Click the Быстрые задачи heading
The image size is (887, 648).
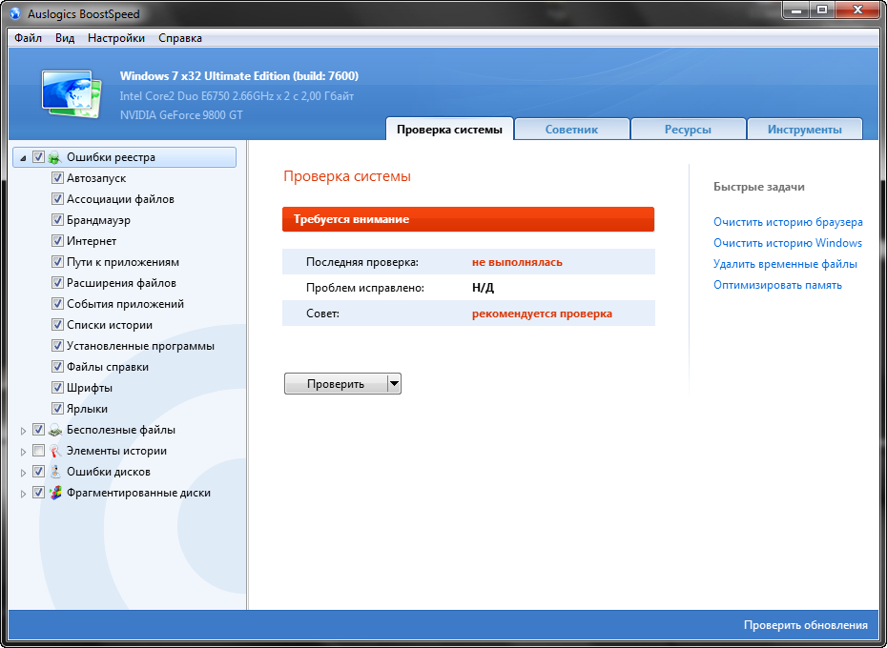click(758, 187)
